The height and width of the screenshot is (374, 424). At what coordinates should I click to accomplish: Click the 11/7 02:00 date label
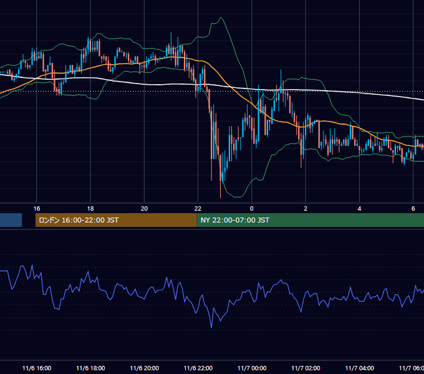coord(306,368)
